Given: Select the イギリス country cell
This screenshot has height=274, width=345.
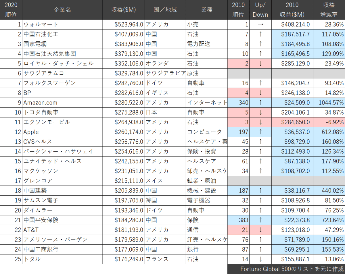Looking at the screenshot, I should coord(165,93).
